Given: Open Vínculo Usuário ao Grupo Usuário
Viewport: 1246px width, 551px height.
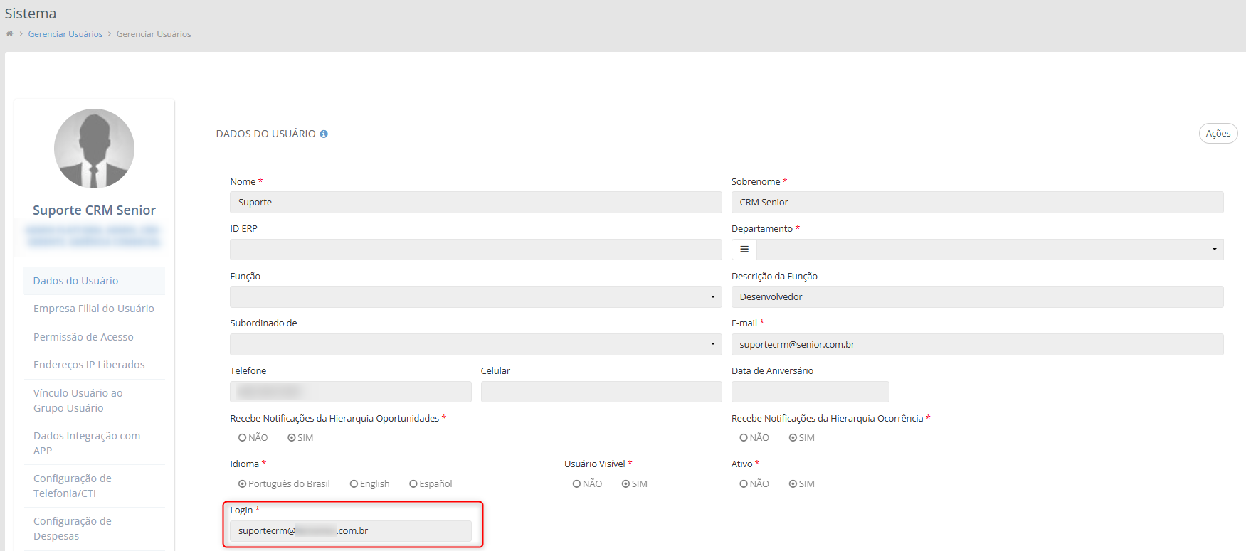Looking at the screenshot, I should (x=94, y=400).
